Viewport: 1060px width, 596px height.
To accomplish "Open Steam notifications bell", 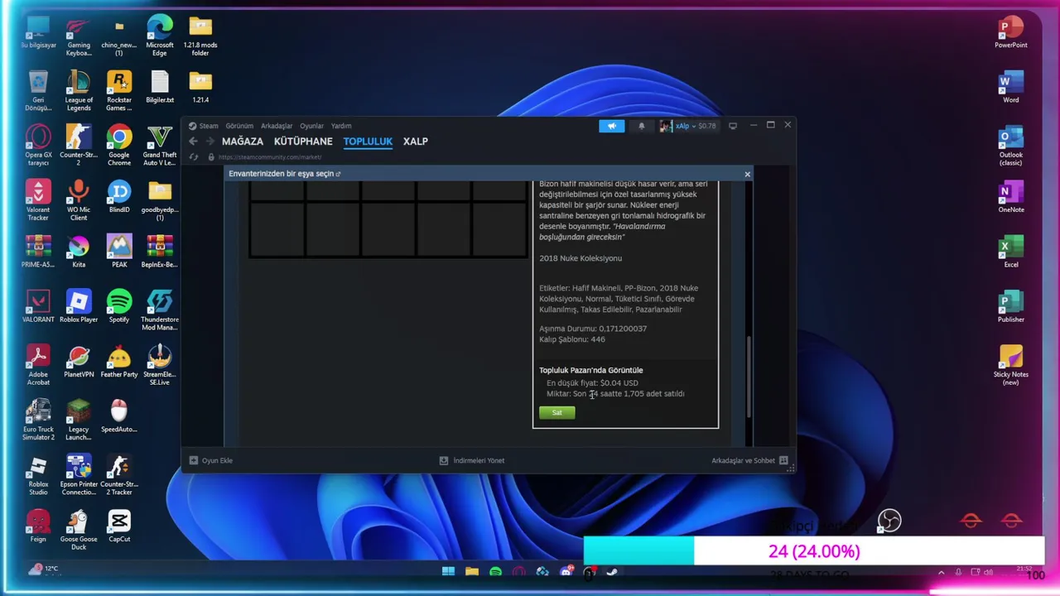I will 641,126.
